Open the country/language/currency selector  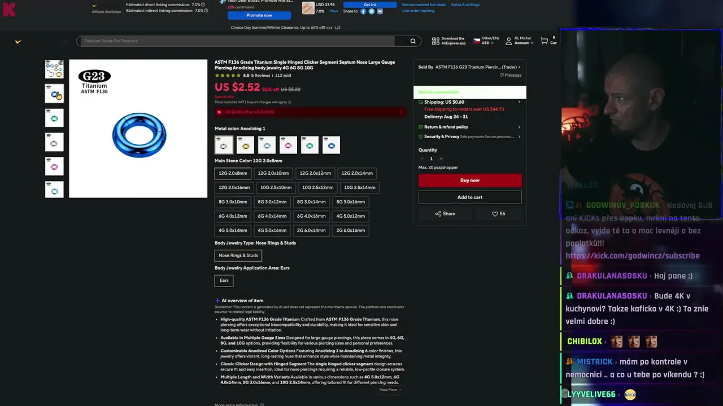pos(486,41)
